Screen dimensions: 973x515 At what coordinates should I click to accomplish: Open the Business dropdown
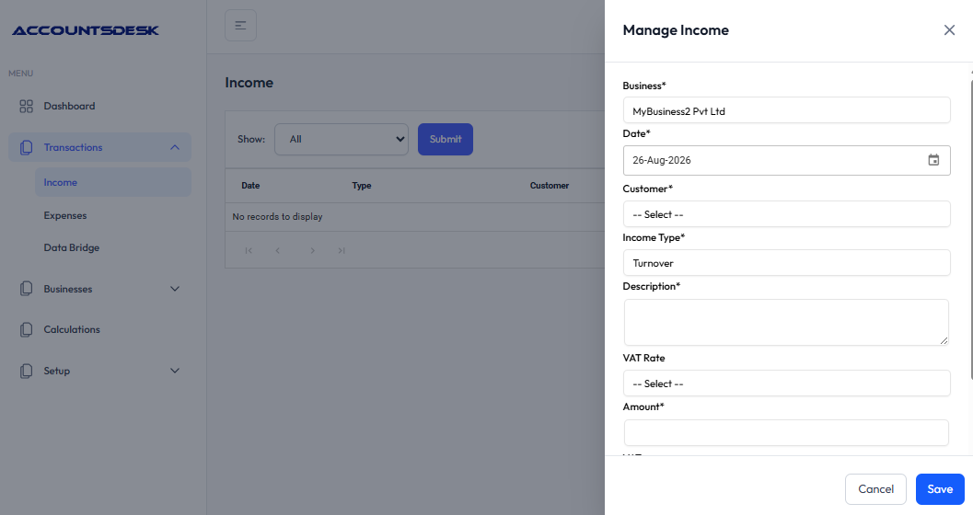click(x=786, y=110)
